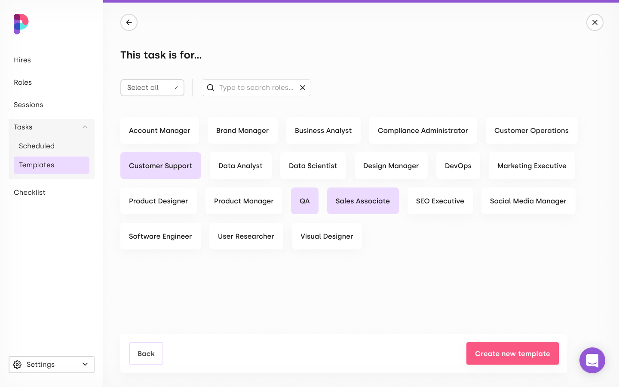Toggle off the Sales Associate role

click(x=362, y=201)
